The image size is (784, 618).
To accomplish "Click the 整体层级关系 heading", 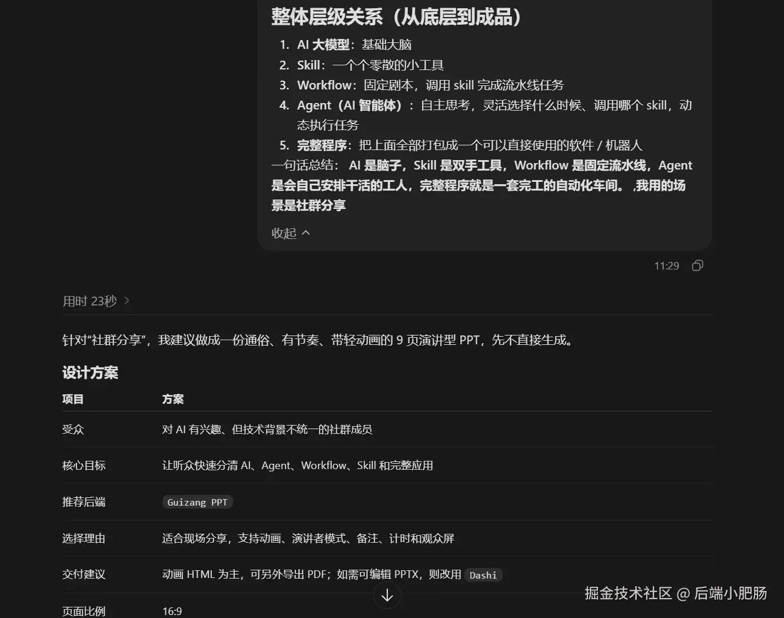I will click(x=396, y=16).
